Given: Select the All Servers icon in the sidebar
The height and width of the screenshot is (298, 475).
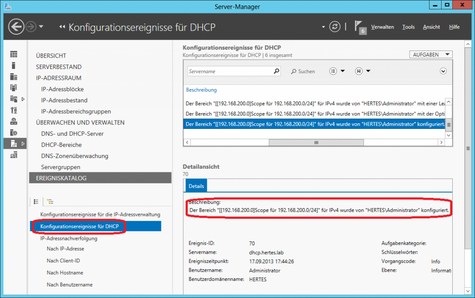Looking at the screenshot, I should (x=14, y=76).
